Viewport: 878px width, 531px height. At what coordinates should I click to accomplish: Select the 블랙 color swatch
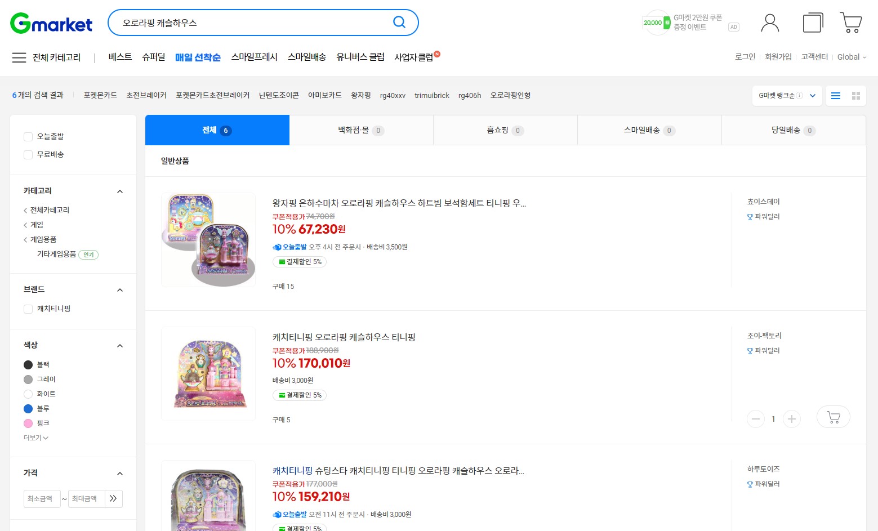click(28, 364)
